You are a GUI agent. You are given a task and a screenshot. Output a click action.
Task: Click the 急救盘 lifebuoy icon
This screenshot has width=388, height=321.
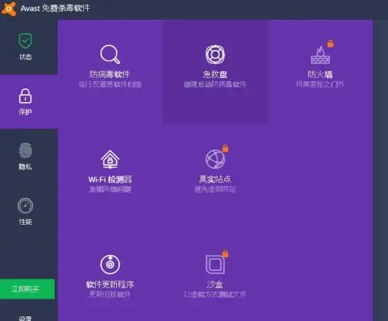point(215,54)
